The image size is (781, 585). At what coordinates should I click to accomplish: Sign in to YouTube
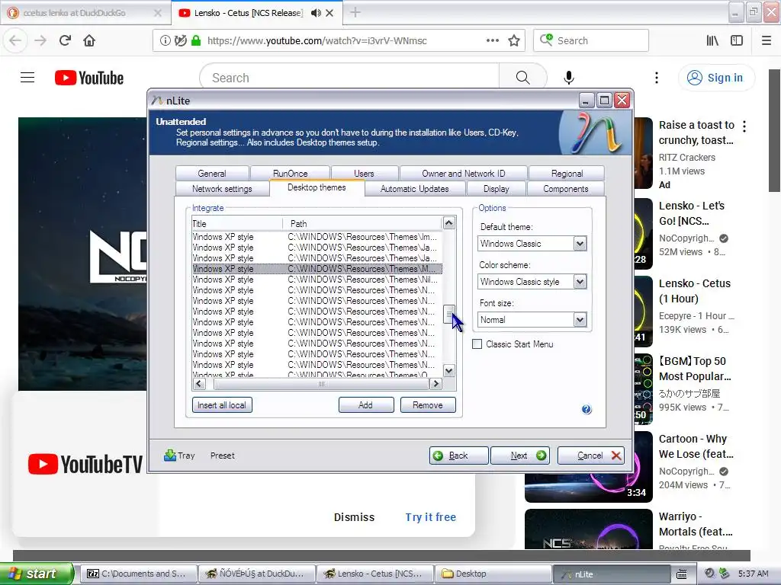[x=716, y=78]
